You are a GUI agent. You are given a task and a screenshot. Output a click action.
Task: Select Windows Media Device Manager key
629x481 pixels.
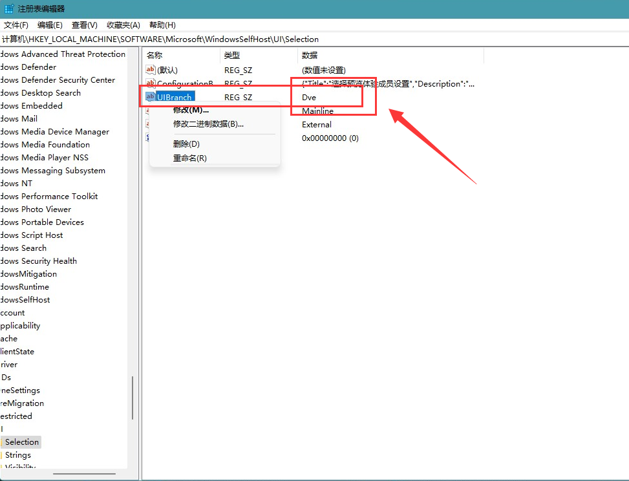pyautogui.click(x=54, y=132)
